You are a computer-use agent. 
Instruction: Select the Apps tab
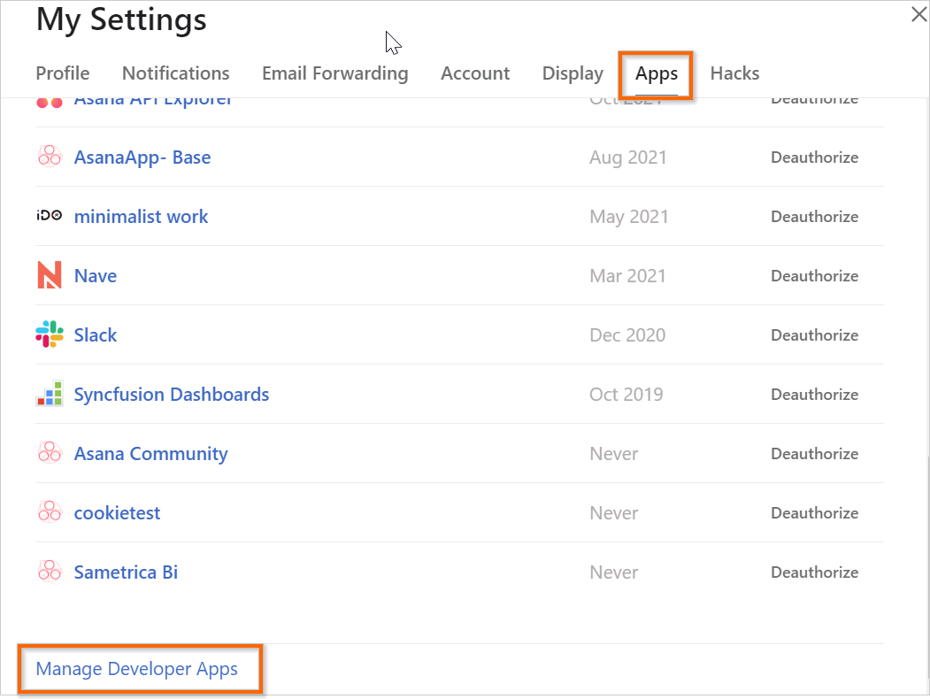656,74
